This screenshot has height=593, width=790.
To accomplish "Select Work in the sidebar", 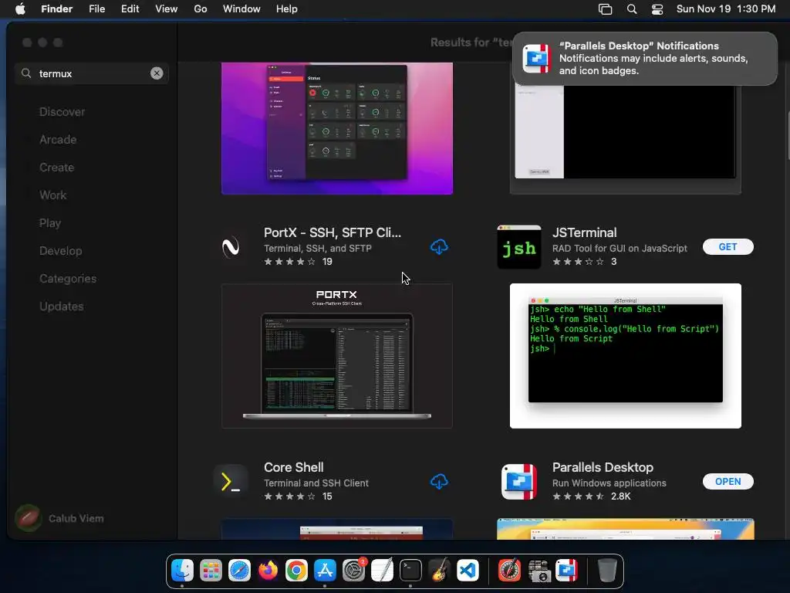I will [53, 195].
